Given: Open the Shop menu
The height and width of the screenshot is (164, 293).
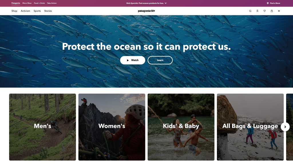Looking at the screenshot, I should [x=14, y=11].
